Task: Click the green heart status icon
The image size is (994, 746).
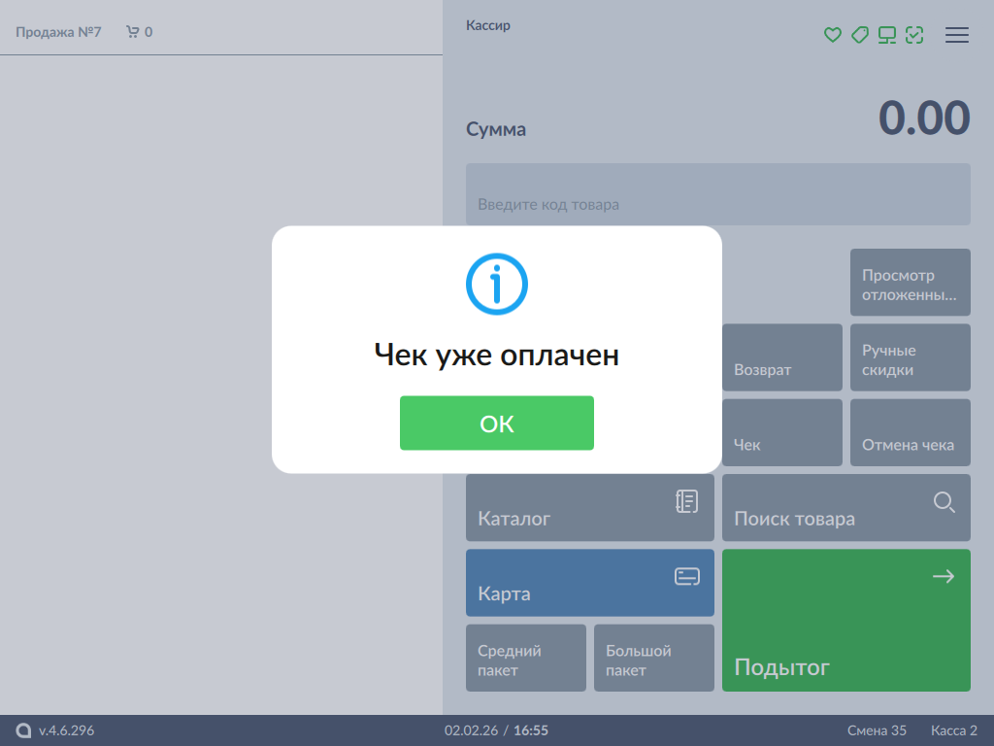Action: point(832,35)
